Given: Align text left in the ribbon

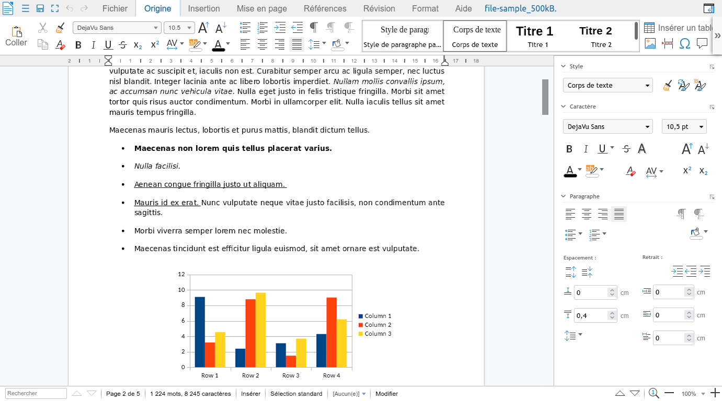Looking at the screenshot, I should (x=245, y=45).
